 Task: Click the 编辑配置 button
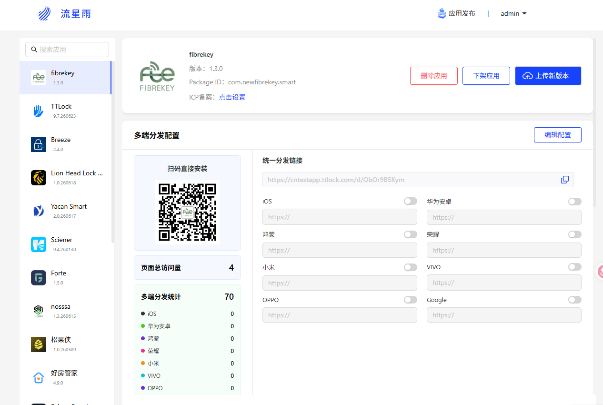tap(558, 135)
